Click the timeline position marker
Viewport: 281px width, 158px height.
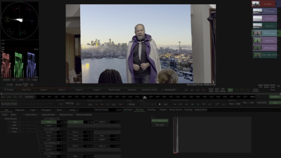pos(145,97)
